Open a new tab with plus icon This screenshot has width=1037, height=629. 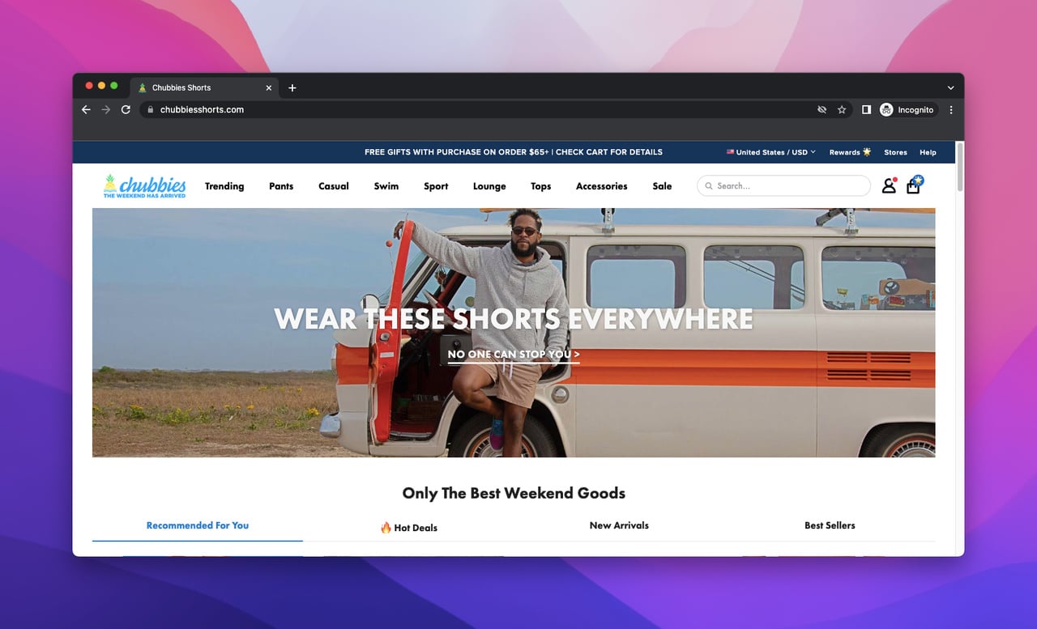click(x=292, y=88)
